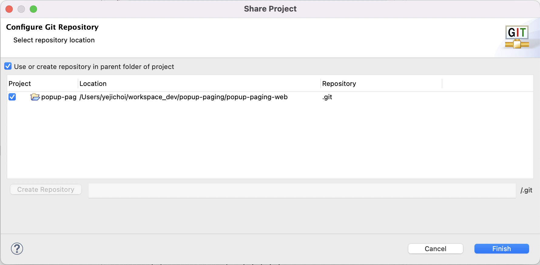The height and width of the screenshot is (265, 540).
Task: Cancel the Share Project dialog
Action: click(x=435, y=249)
